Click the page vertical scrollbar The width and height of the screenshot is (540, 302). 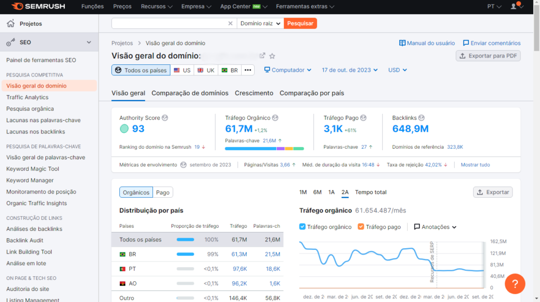point(536,27)
